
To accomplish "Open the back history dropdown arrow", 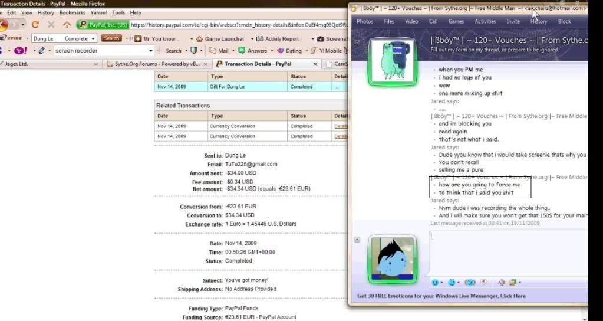I will pyautogui.click(x=23, y=25).
